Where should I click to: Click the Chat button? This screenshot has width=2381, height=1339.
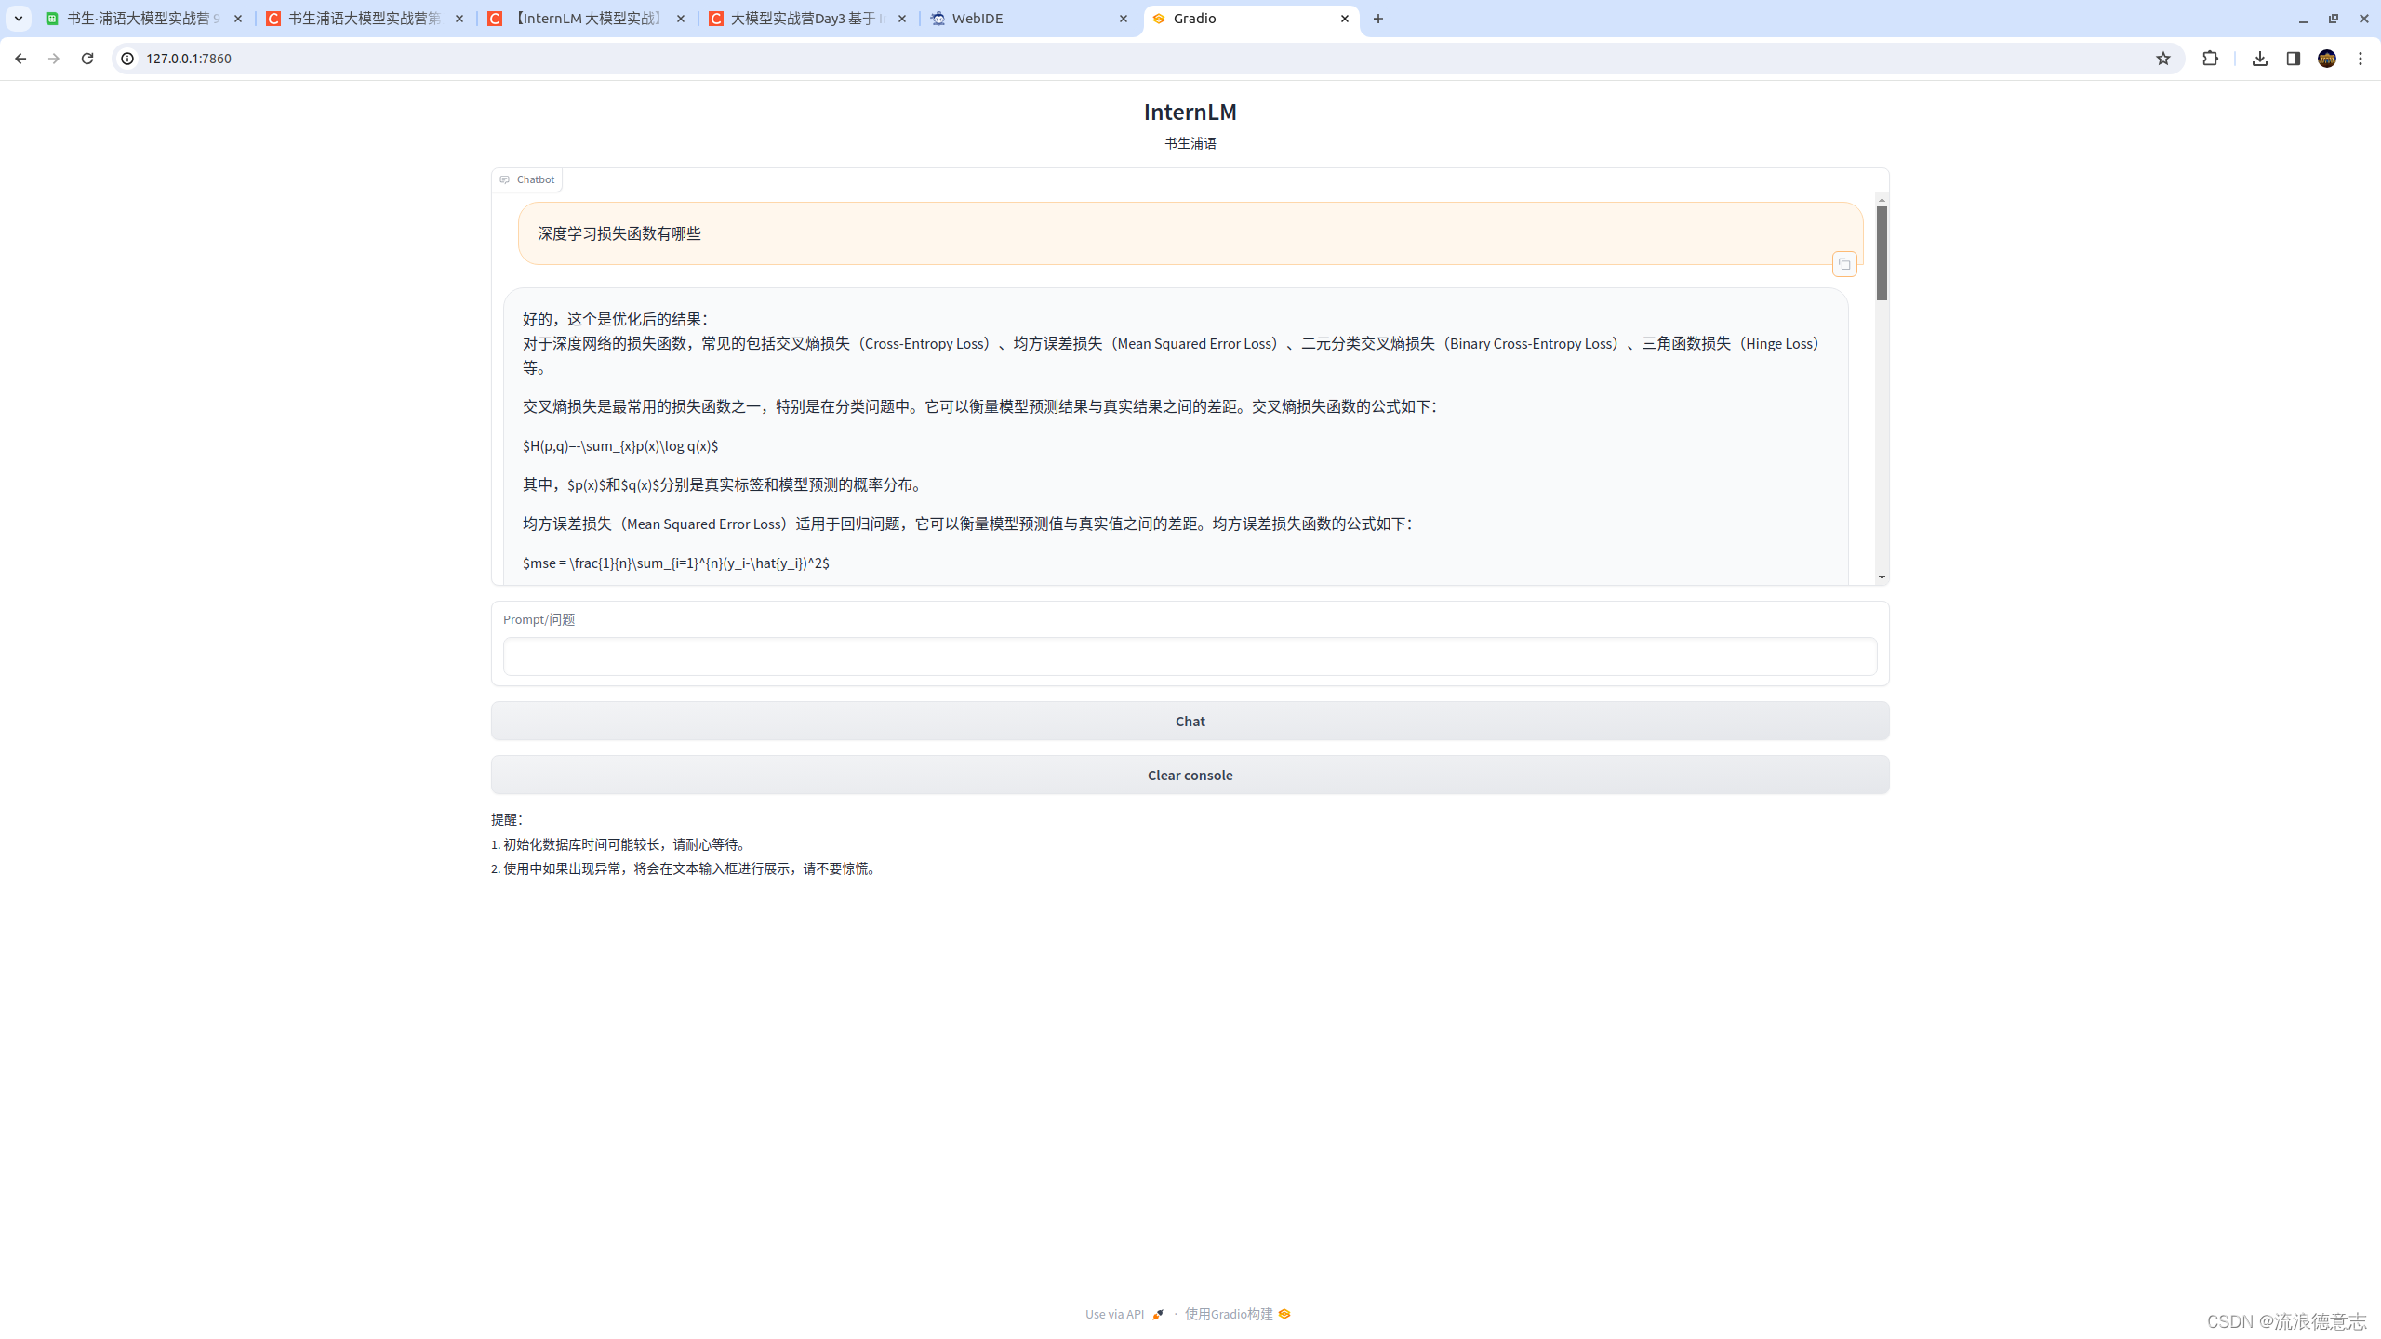[1190, 721]
